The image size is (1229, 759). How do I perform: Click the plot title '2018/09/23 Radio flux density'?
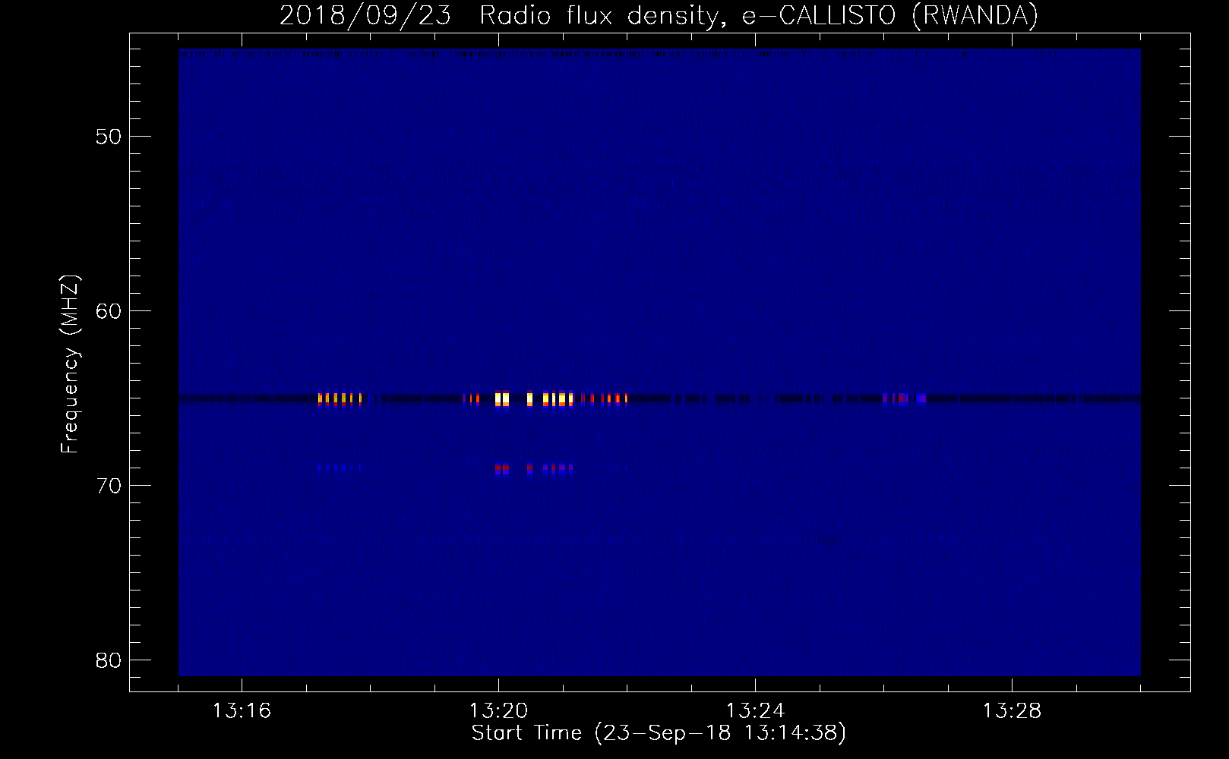[x=659, y=16]
